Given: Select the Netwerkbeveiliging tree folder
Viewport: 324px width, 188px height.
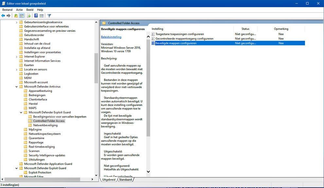Looking at the screenshot, I should (45, 125).
